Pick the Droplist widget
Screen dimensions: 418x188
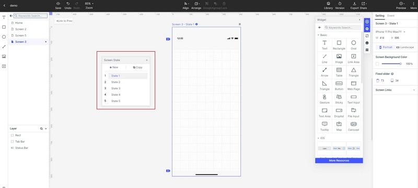tap(339, 113)
